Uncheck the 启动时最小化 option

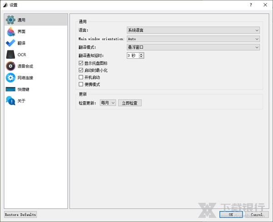81,71
